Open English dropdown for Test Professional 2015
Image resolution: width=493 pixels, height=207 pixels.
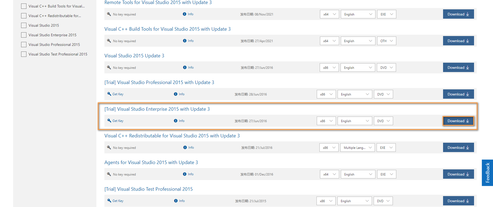coord(355,201)
